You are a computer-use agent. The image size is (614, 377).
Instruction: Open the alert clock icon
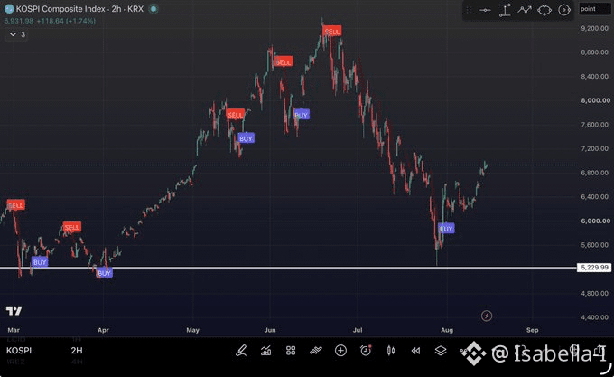point(366,351)
